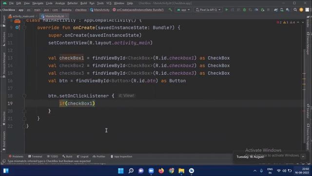312x176 pixels.
Task: Start debugging with the green bug icon
Action: (x=244, y=10)
